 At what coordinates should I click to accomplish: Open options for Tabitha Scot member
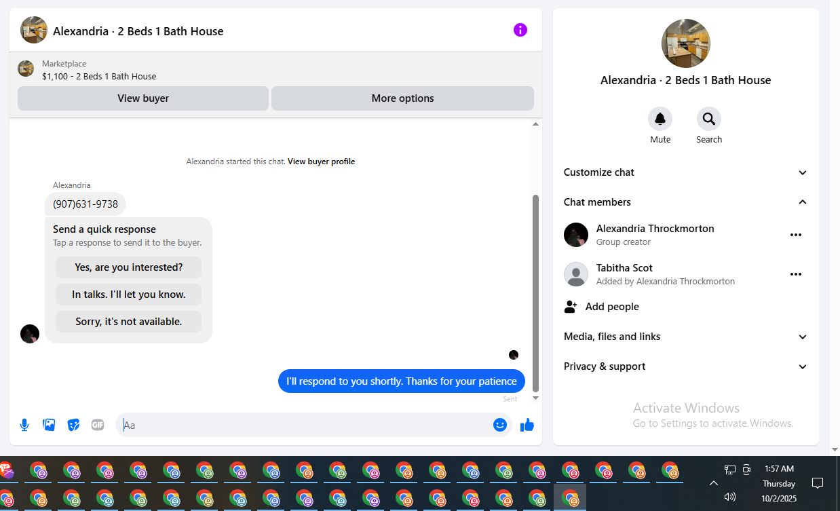796,274
